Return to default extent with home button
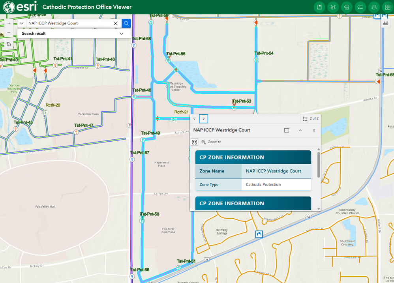The width and height of the screenshot is (394, 283). [9, 44]
